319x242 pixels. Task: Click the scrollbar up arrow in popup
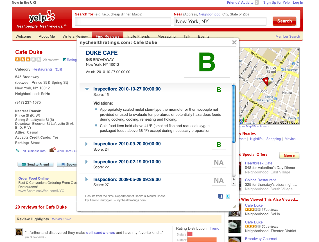234,179
